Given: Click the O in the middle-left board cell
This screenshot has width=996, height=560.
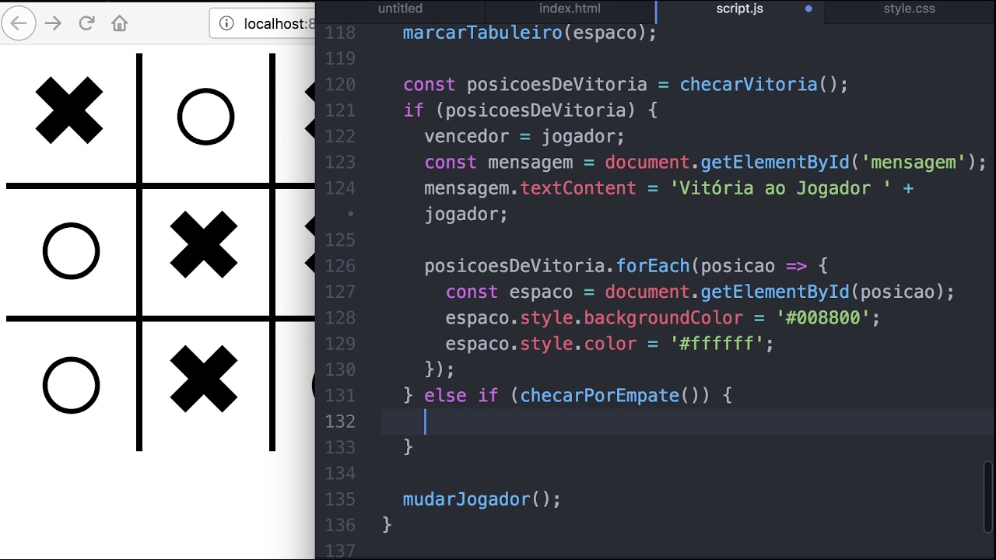Looking at the screenshot, I should [71, 251].
